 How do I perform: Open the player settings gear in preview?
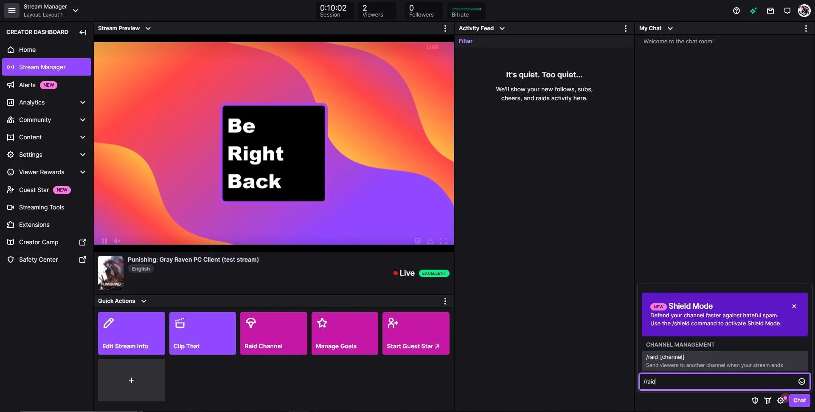click(x=417, y=241)
